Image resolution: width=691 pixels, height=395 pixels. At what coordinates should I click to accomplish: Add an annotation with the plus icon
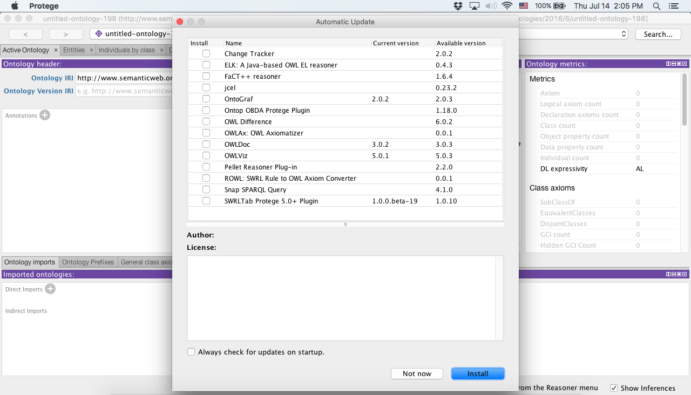coord(45,115)
